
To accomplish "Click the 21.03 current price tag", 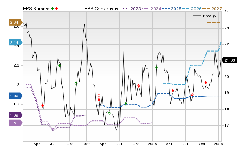I will pos(229,60).
